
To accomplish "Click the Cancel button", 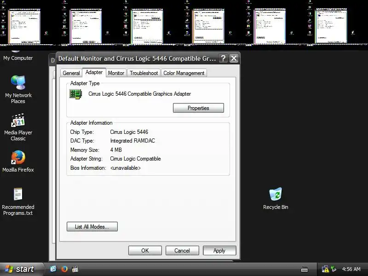I will pyautogui.click(x=182, y=251).
